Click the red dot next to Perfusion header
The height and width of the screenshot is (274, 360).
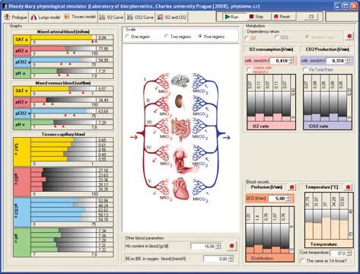click(292, 187)
